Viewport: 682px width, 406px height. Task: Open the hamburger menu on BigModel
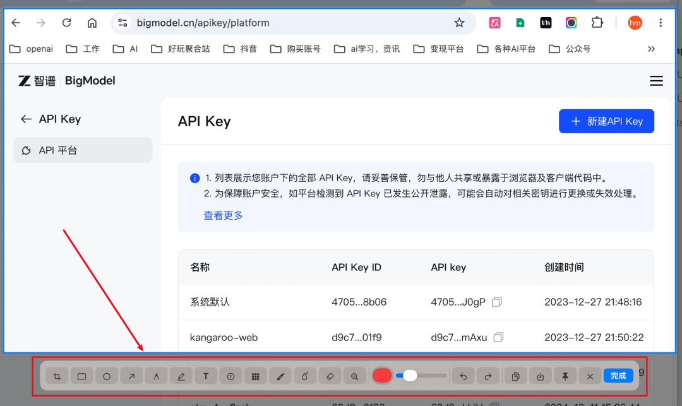pos(656,81)
